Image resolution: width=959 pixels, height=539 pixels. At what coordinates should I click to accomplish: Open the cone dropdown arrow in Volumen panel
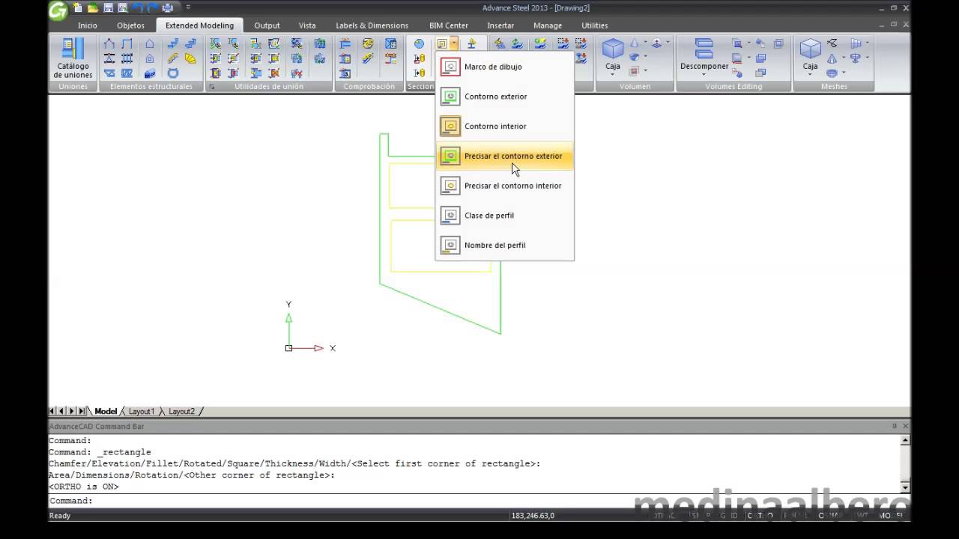point(644,43)
